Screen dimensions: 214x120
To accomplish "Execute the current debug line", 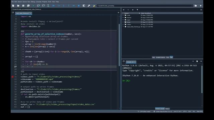I will (59, 6).
